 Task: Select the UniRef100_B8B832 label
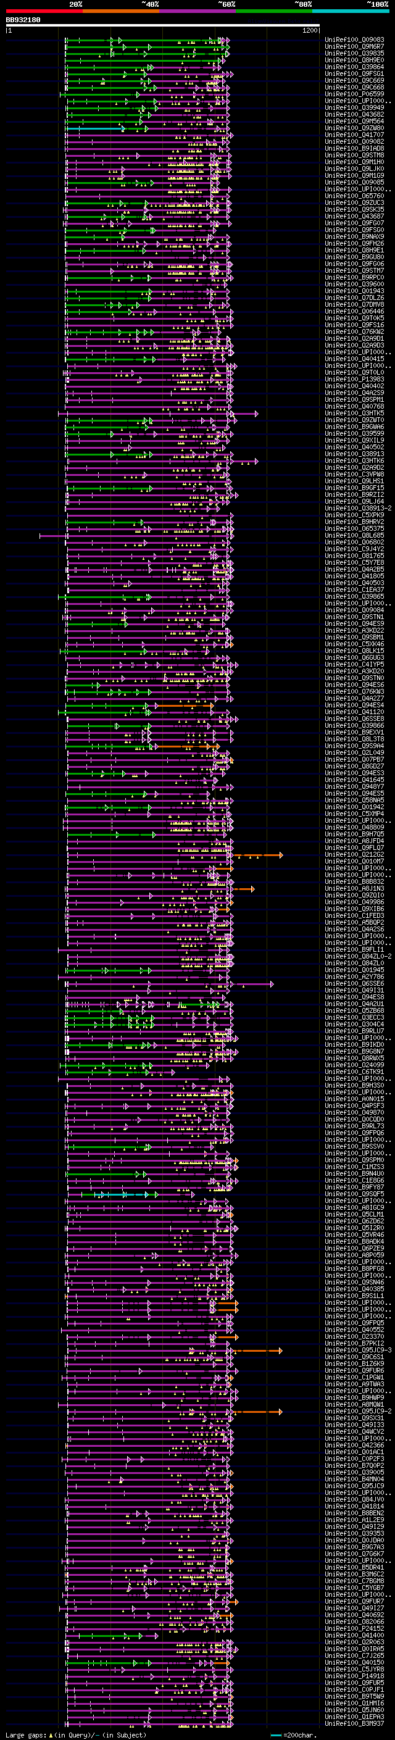pos(354,882)
